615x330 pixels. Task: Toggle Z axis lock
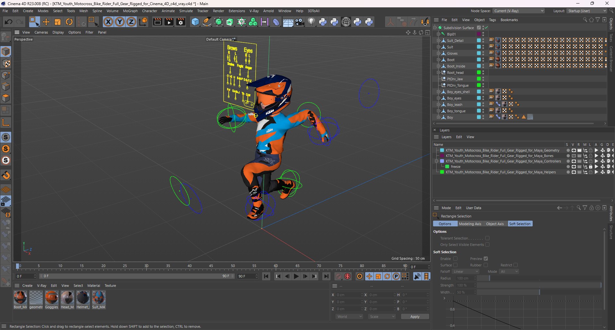[131, 22]
